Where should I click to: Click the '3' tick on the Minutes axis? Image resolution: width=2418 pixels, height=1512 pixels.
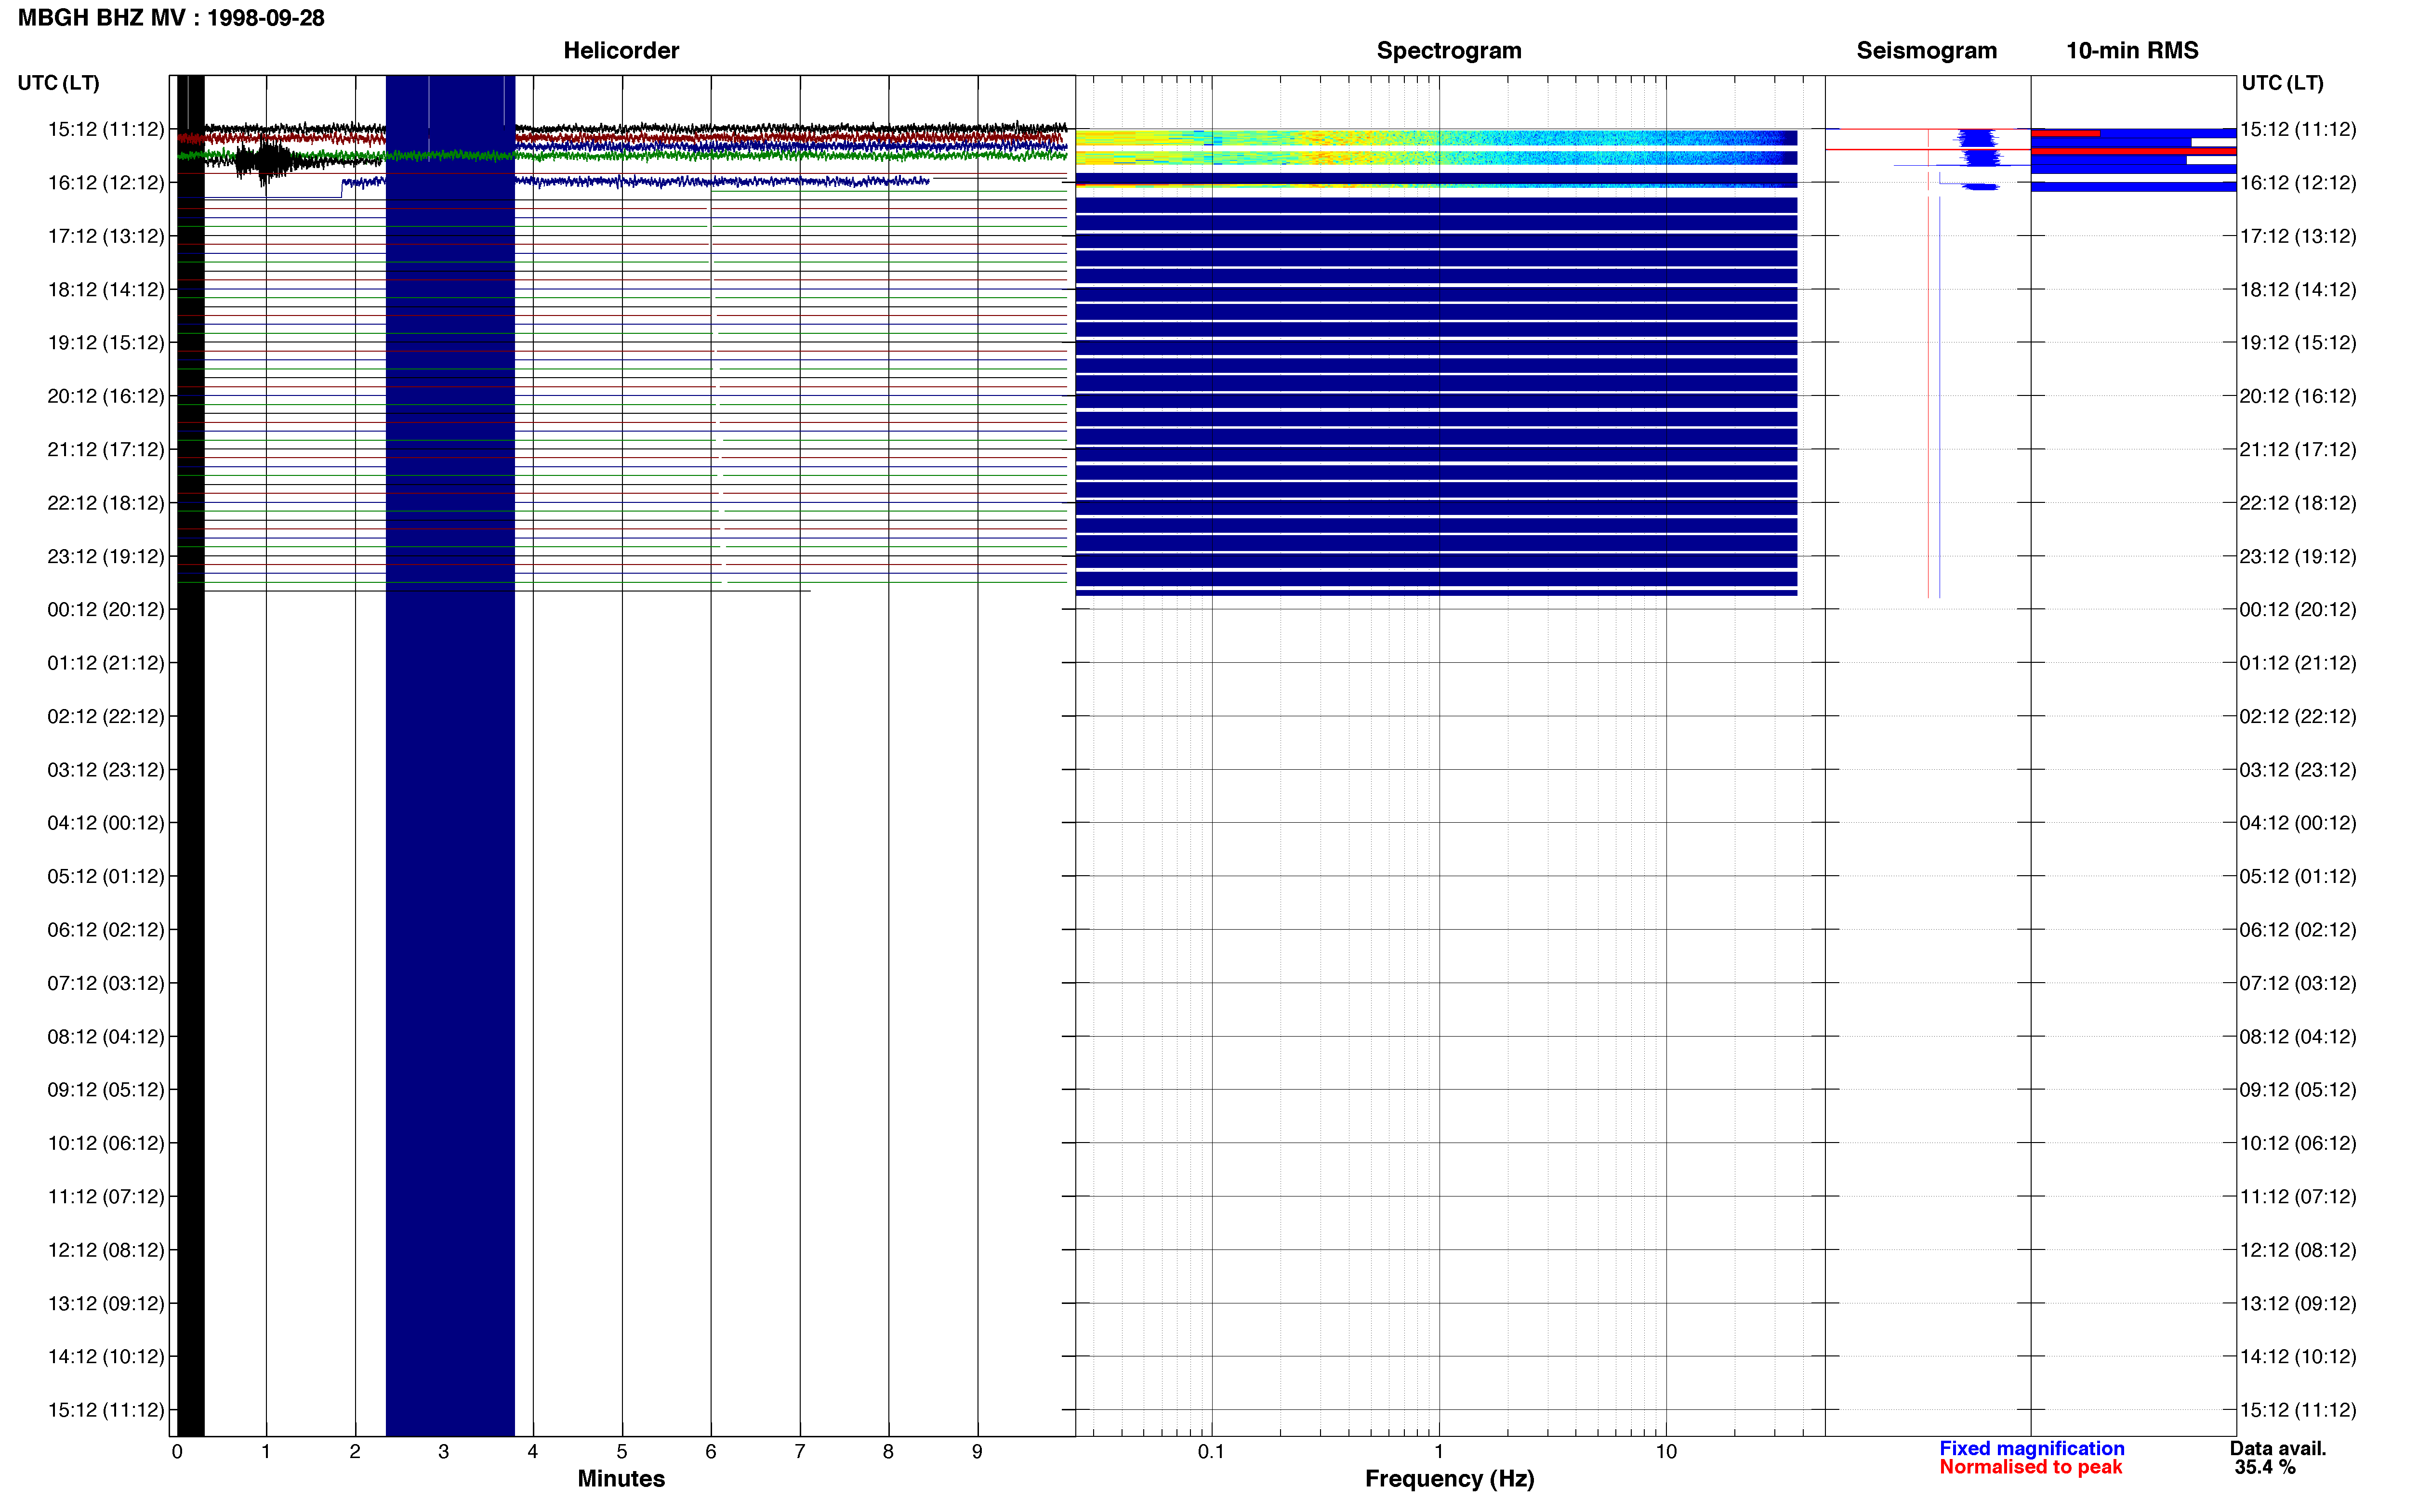click(x=443, y=1451)
